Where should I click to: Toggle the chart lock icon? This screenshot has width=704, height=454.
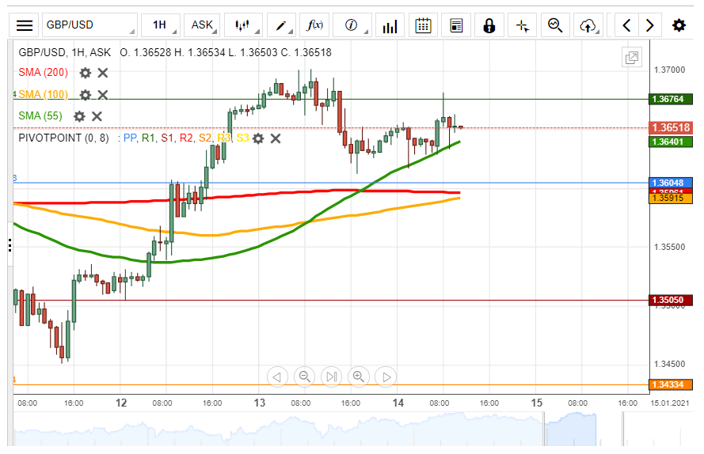[x=489, y=25]
